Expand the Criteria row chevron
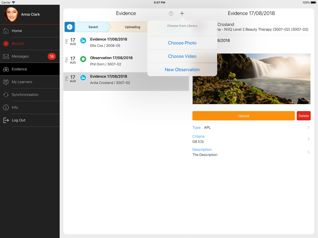The image size is (318, 238). pos(308,139)
